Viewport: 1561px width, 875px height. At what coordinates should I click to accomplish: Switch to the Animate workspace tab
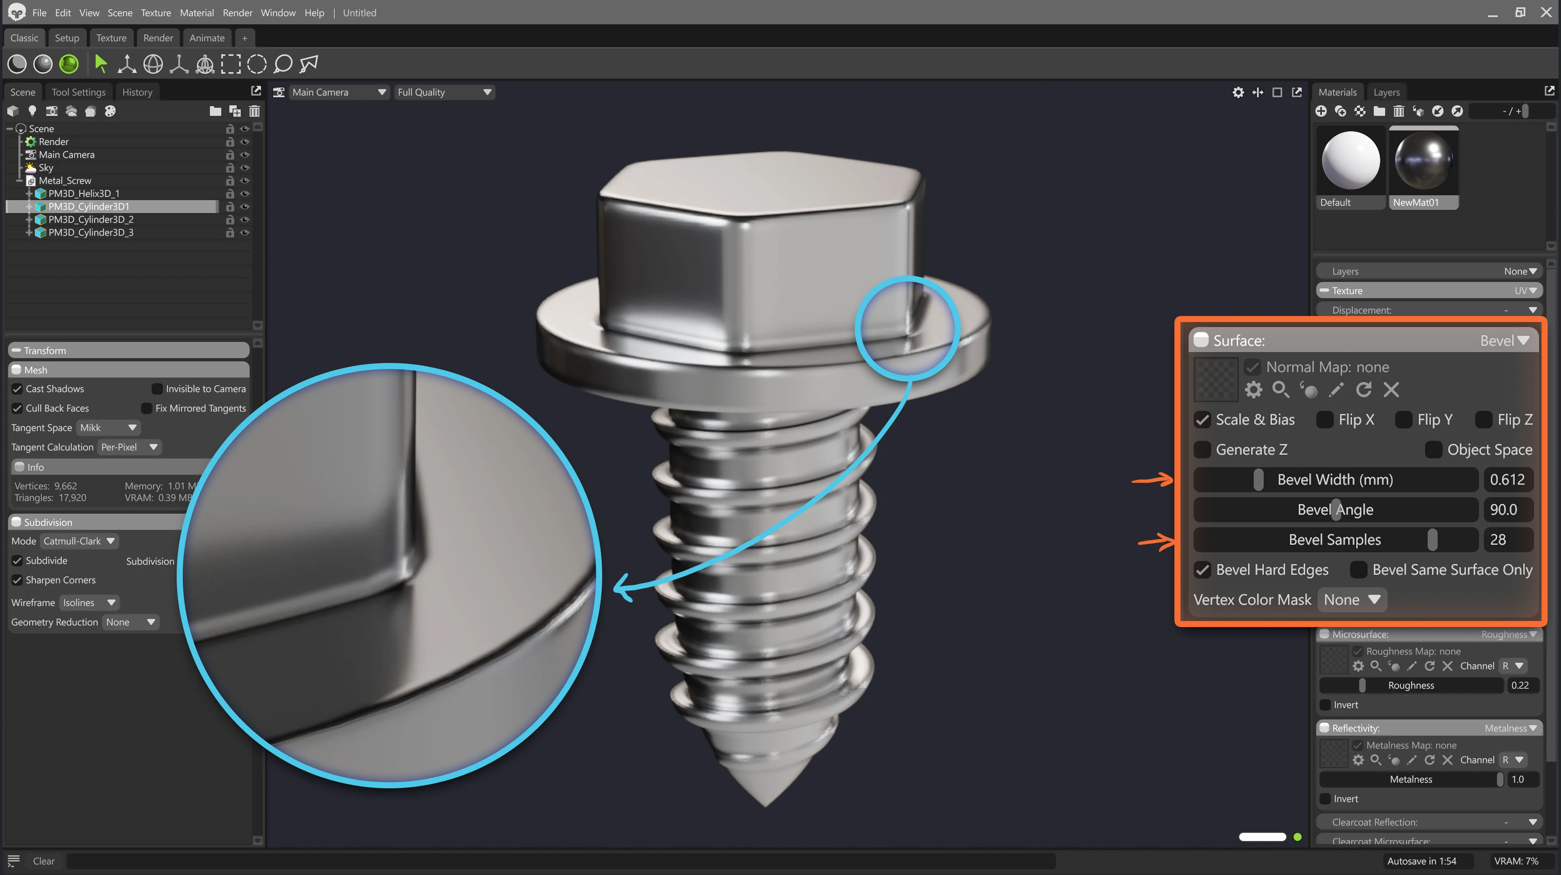click(x=207, y=38)
